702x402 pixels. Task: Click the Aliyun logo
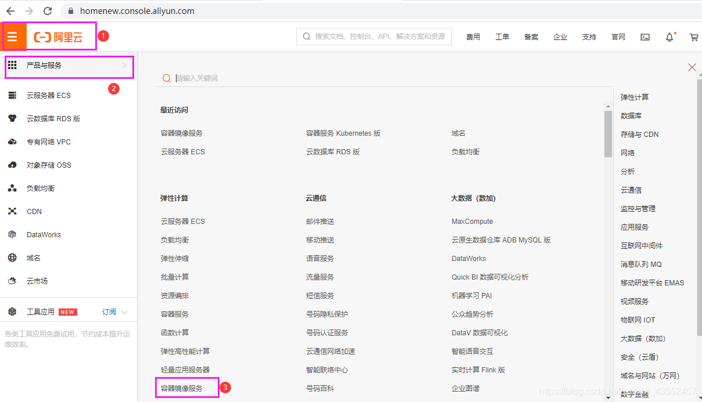58,38
